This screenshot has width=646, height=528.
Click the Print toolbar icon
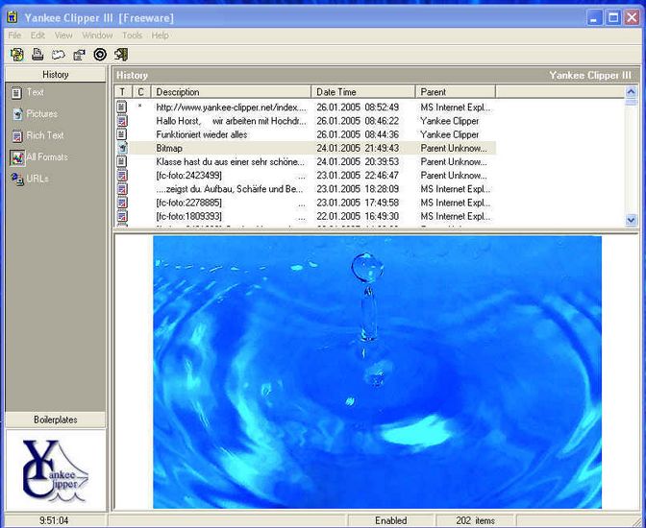click(37, 55)
